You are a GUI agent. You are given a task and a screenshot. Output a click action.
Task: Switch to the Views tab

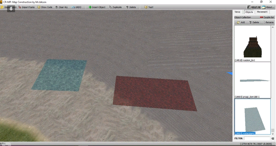pyautogui.click(x=237, y=12)
